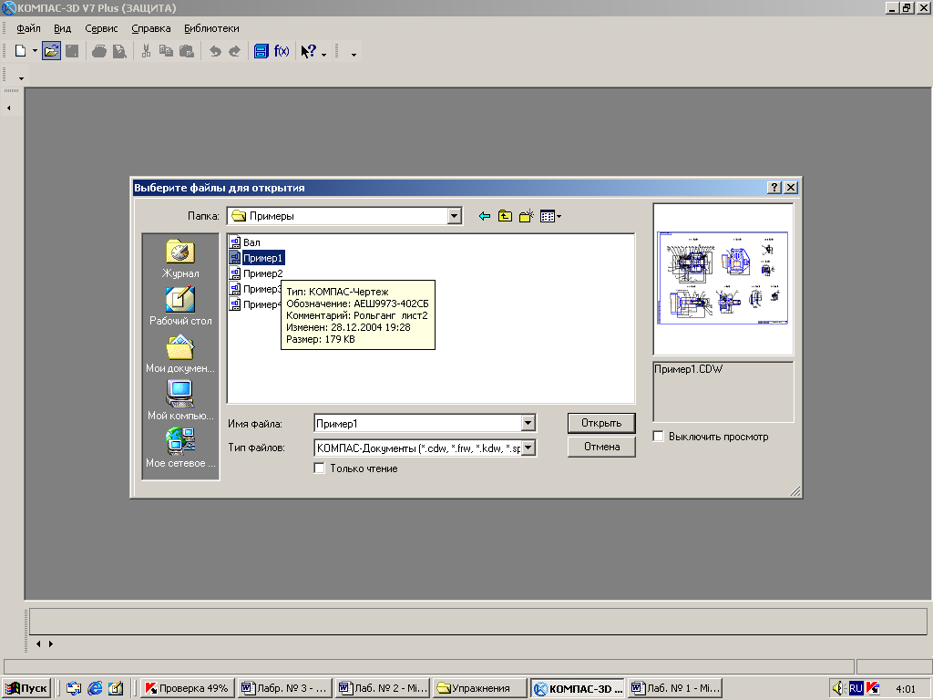
Task: Go up one folder level icon
Action: [x=505, y=216]
